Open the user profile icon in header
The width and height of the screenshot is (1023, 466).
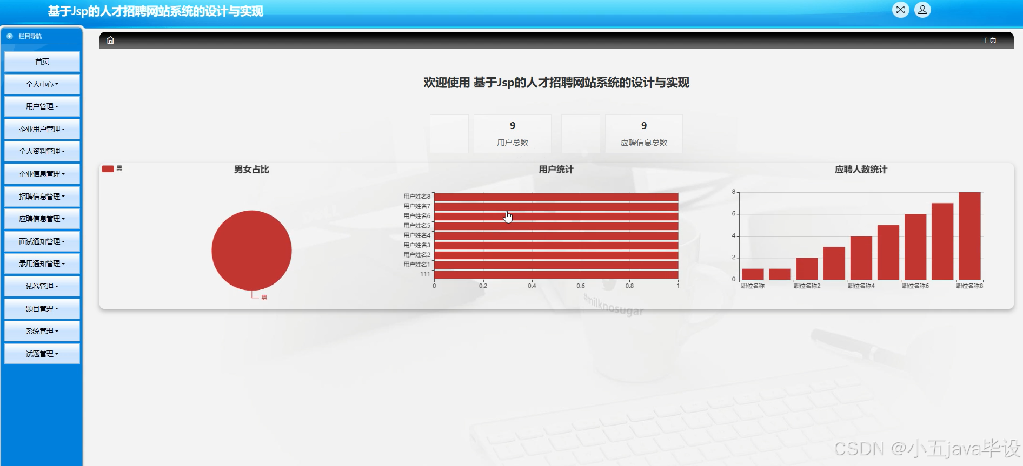point(922,10)
